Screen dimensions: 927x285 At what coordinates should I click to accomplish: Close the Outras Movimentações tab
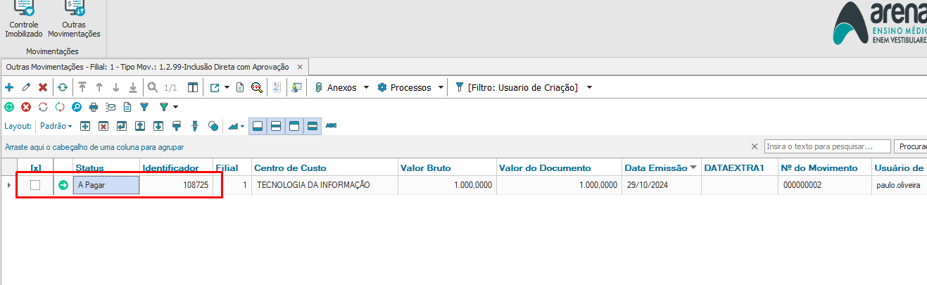299,67
